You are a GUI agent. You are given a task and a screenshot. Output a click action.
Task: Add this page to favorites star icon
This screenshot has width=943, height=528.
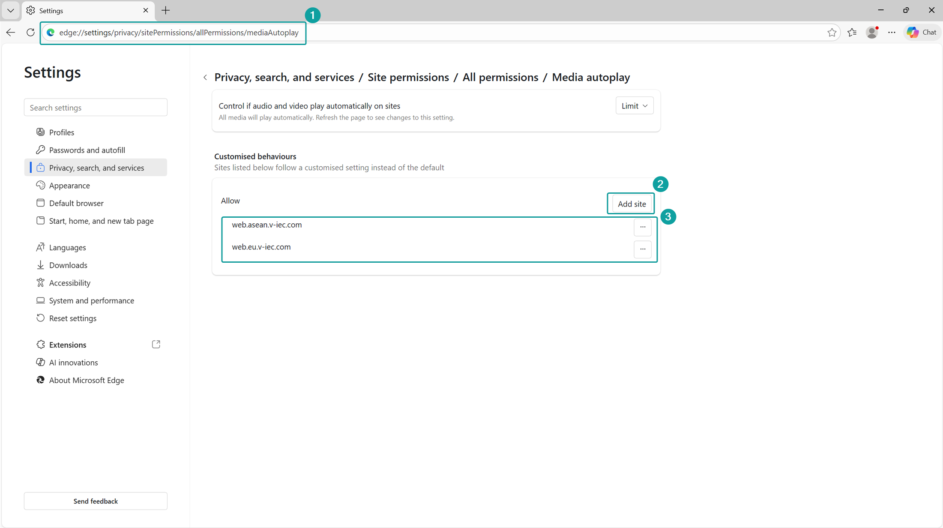tap(832, 32)
